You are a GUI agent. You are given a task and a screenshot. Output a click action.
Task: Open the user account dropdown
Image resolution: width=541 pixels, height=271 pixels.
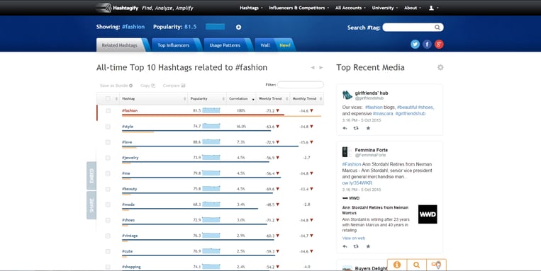pyautogui.click(x=434, y=8)
